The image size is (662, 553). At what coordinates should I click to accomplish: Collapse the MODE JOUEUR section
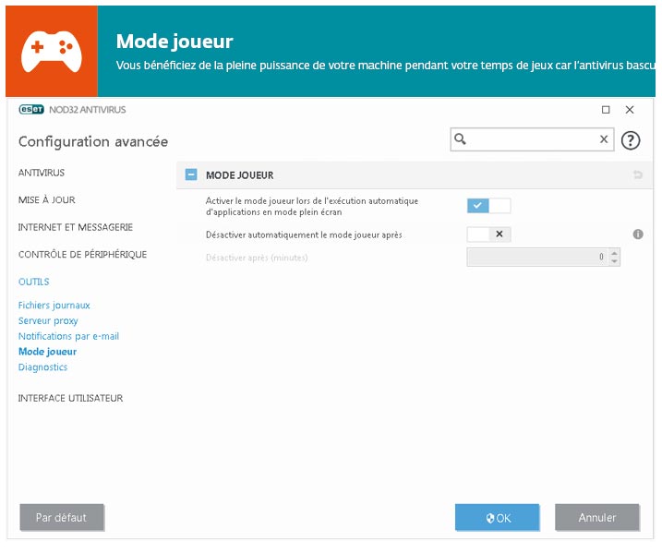click(x=191, y=175)
